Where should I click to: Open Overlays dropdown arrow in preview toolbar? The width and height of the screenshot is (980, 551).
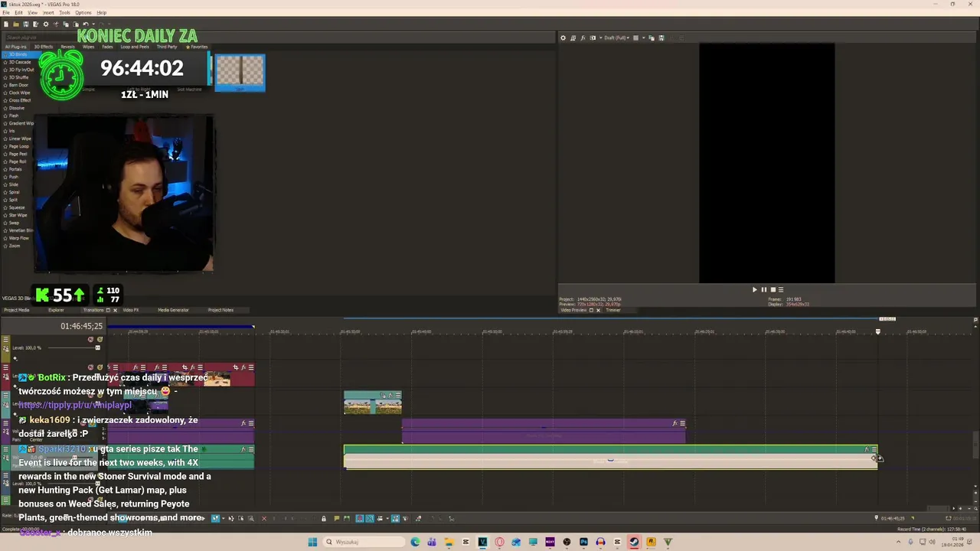644,37
